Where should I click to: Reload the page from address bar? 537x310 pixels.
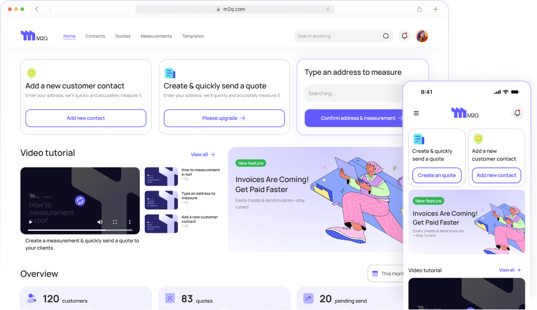click(x=328, y=9)
